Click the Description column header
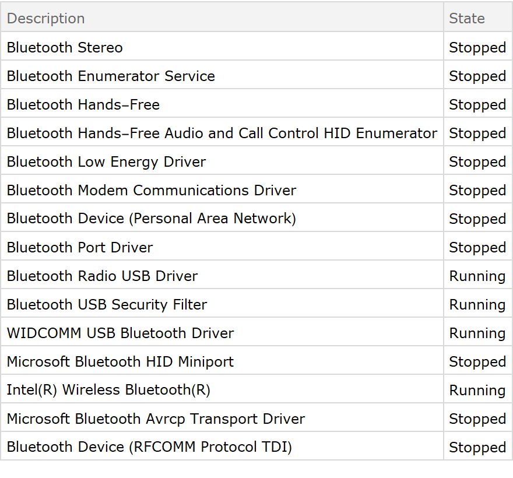The image size is (513, 478). coord(45,18)
